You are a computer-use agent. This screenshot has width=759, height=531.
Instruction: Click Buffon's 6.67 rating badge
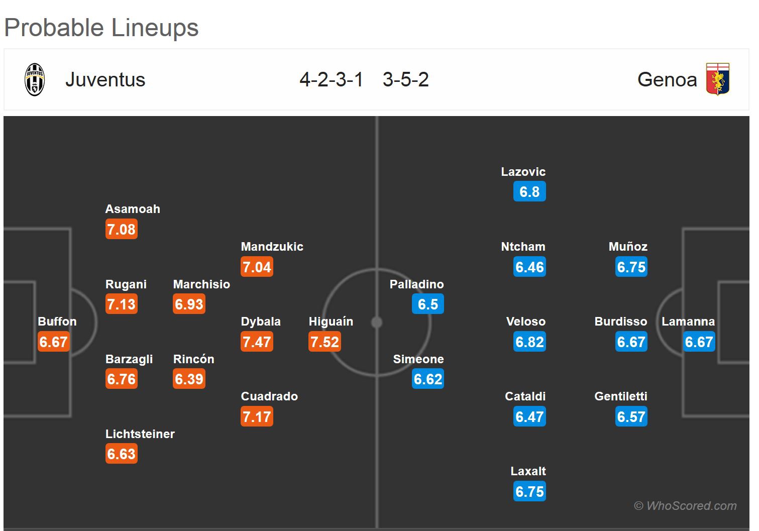pos(53,342)
